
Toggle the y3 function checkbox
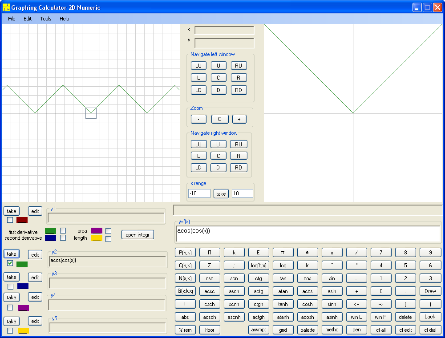11,286
